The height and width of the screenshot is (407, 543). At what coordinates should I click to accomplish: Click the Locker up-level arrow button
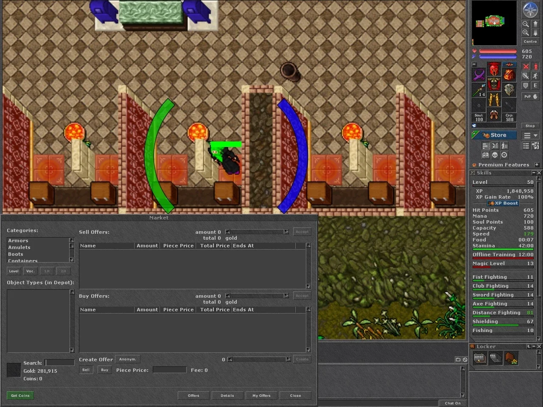click(x=529, y=346)
